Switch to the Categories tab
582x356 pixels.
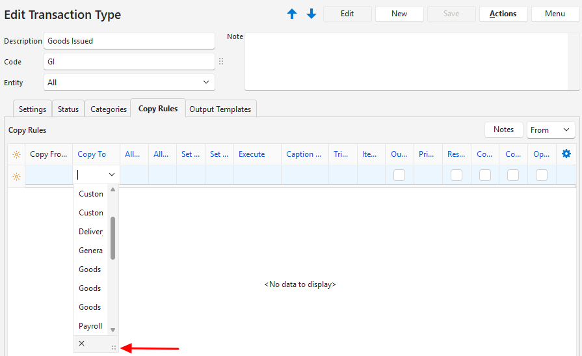point(108,109)
